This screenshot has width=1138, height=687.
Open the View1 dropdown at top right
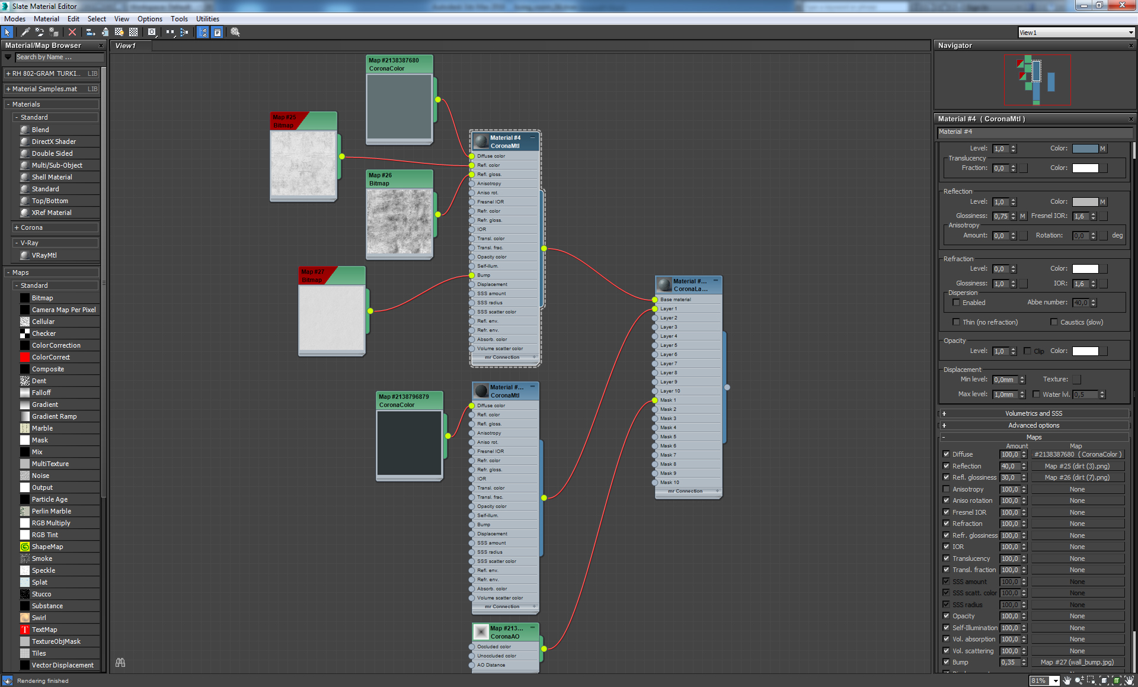[x=1131, y=33]
